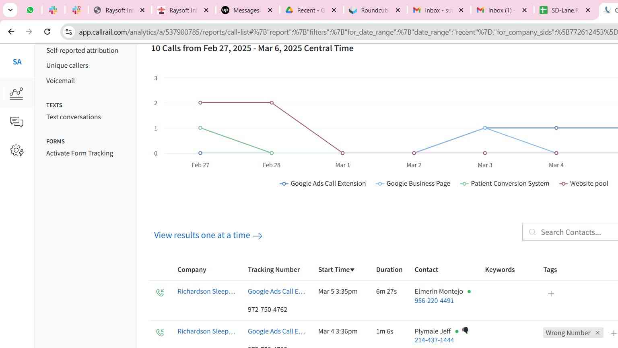Click the Tracking Number column header
The image size is (618, 348).
tap(274, 269)
